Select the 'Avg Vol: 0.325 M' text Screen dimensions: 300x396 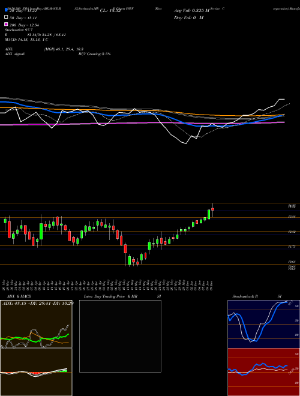click(191, 11)
